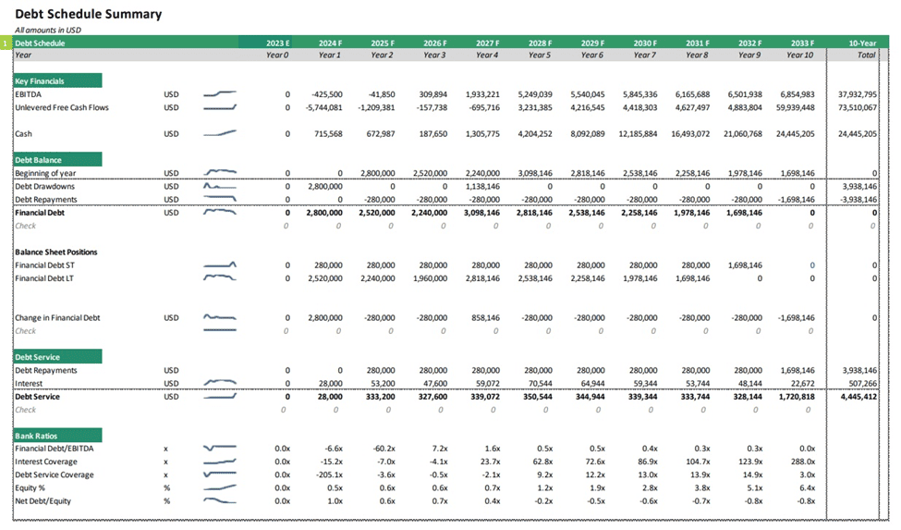Viewport: 901px width, 530px height.
Task: Click the Interest row sparkline
Action: tap(220, 382)
